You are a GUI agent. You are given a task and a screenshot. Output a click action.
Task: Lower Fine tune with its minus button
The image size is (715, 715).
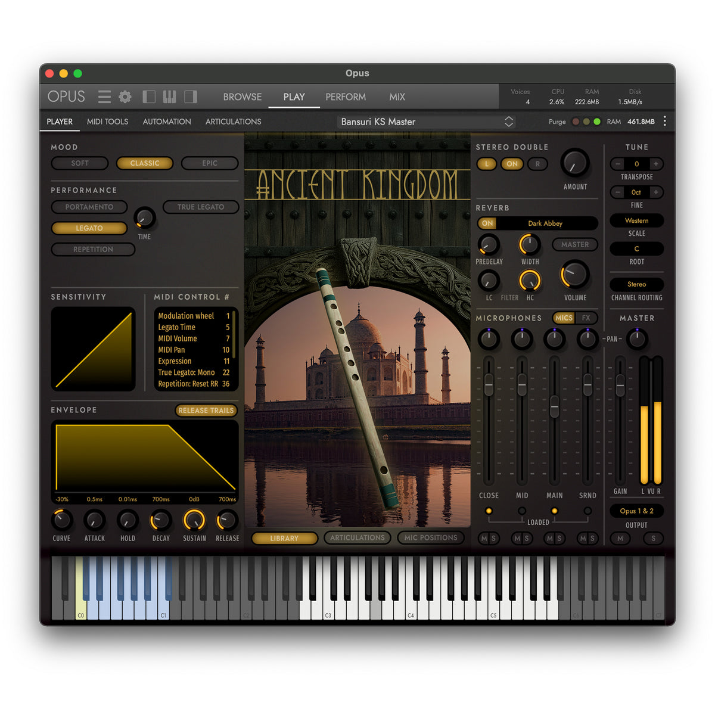618,192
